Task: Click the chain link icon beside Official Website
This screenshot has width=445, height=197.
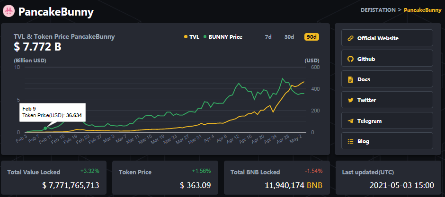Action: tap(350, 38)
